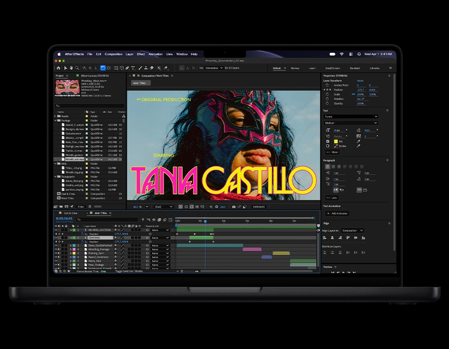Click the fill color eyedropper
The width and height of the screenshot is (449, 349).
coord(358,141)
